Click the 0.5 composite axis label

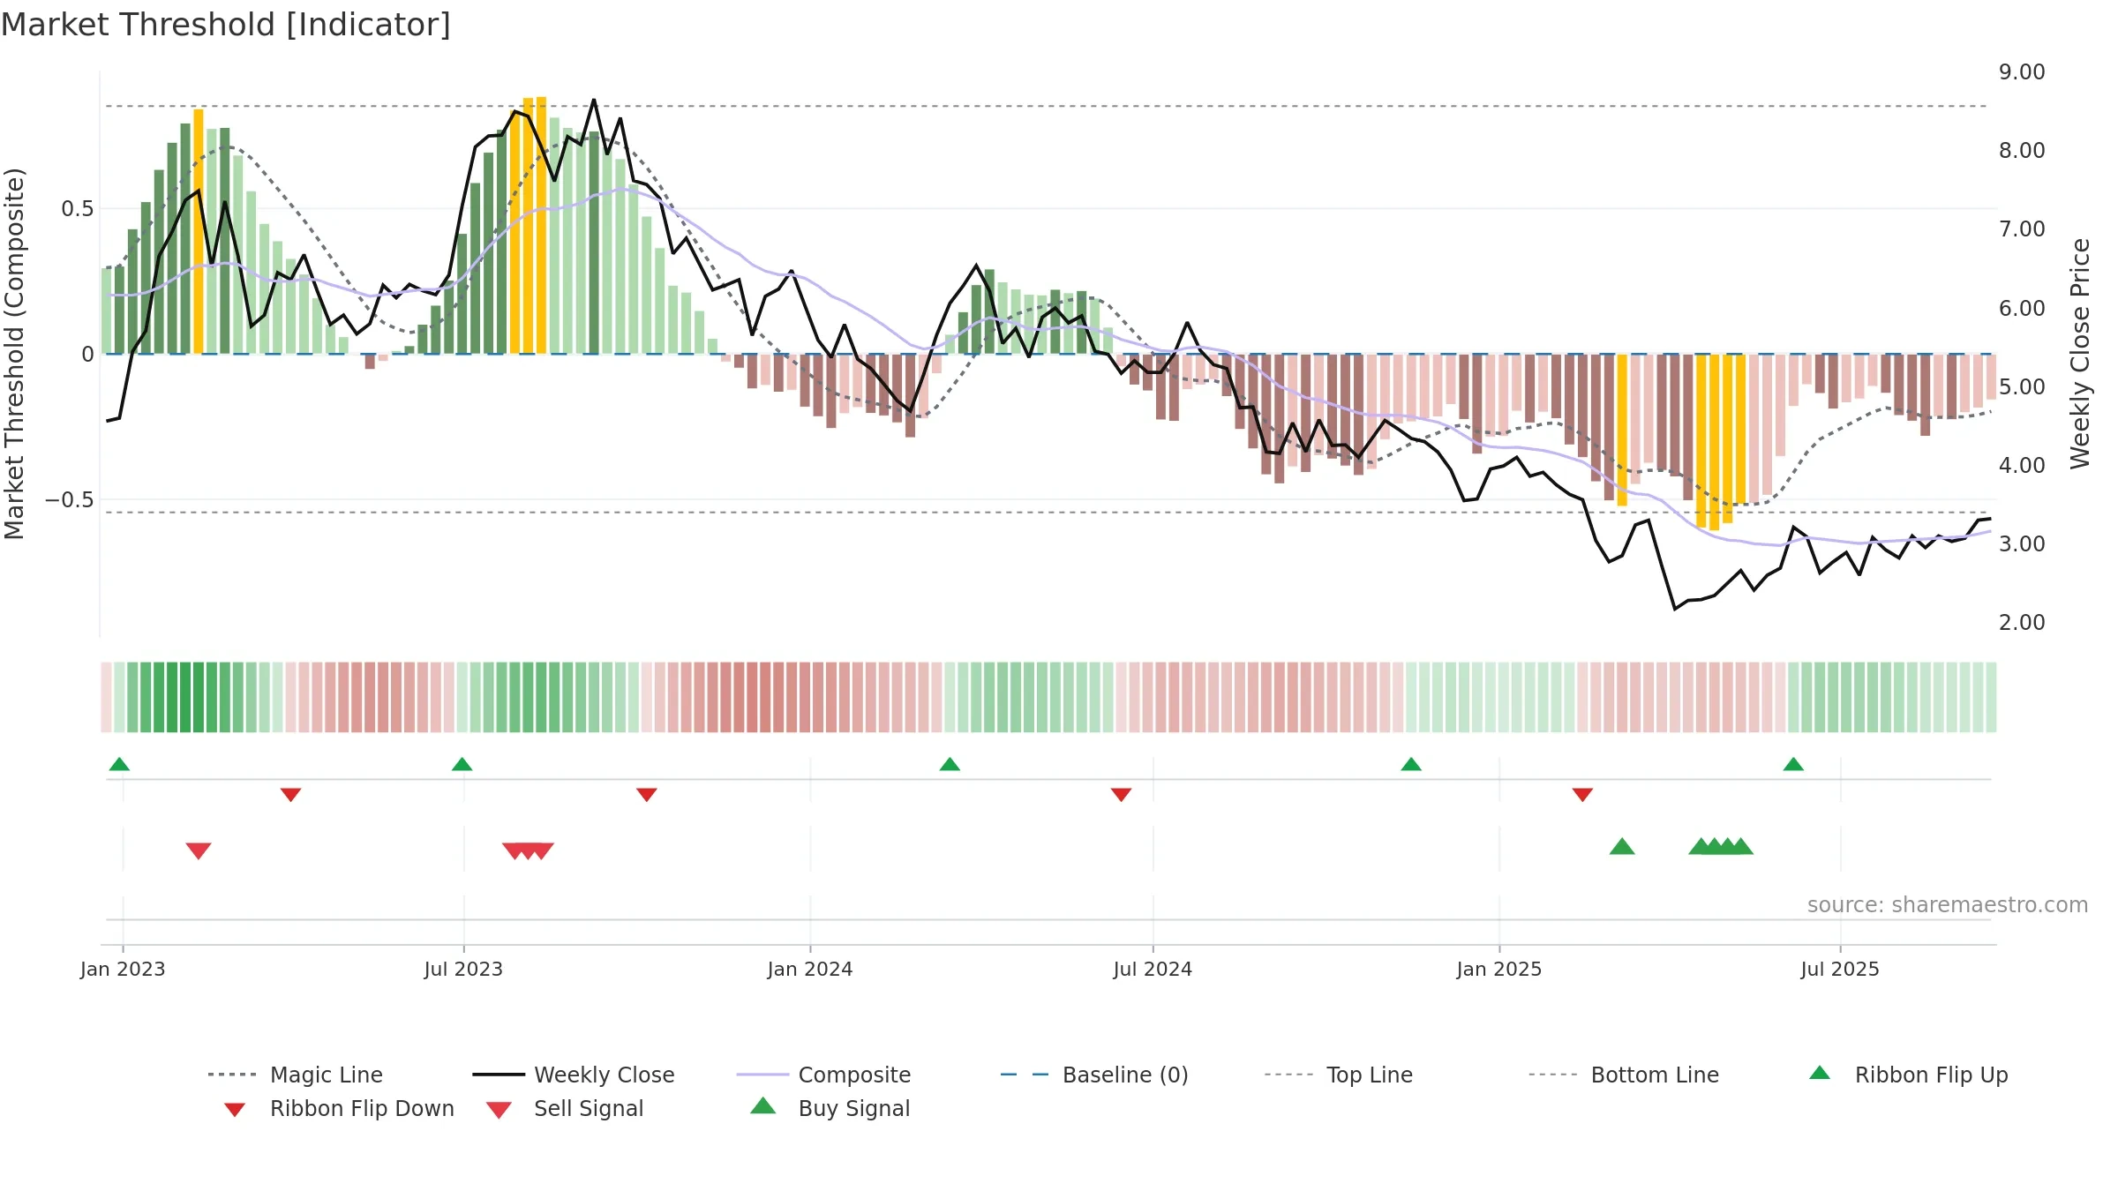point(78,209)
